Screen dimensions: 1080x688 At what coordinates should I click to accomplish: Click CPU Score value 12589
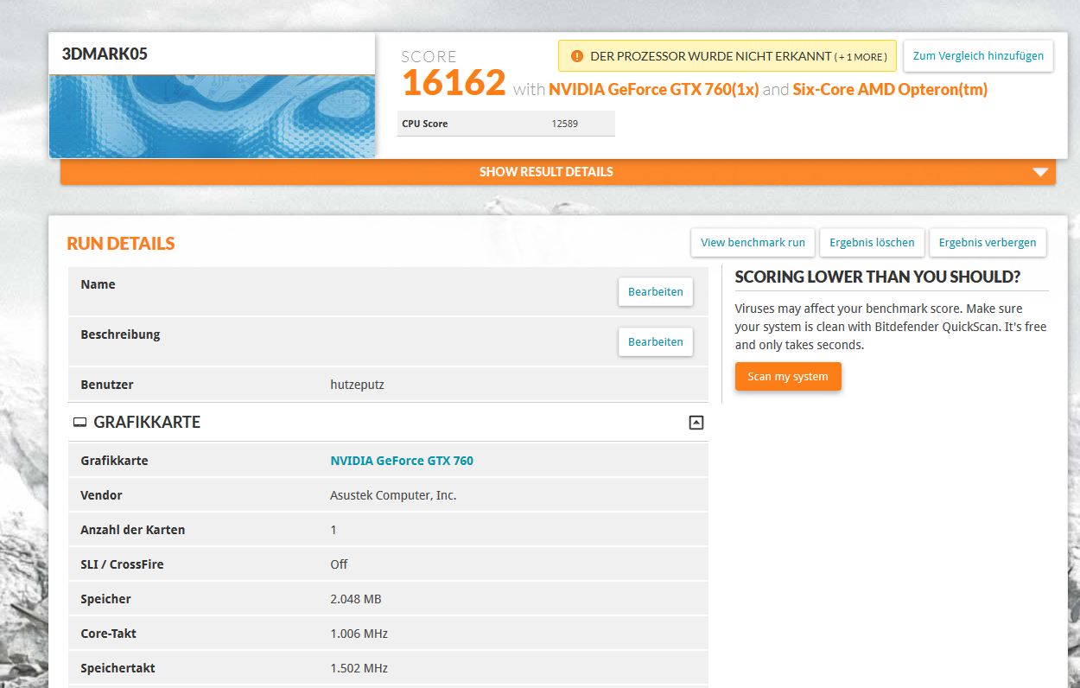tap(564, 124)
